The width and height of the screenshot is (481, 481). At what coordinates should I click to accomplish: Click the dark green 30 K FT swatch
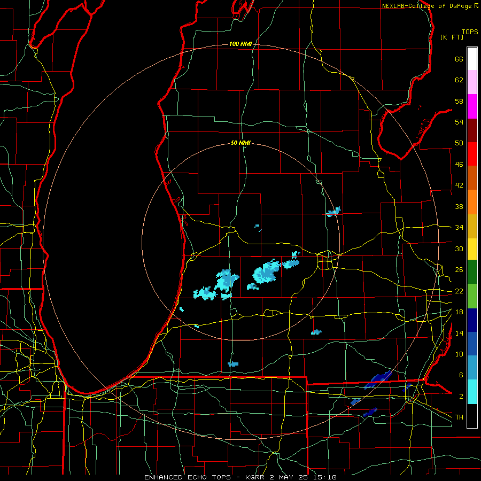point(472,272)
